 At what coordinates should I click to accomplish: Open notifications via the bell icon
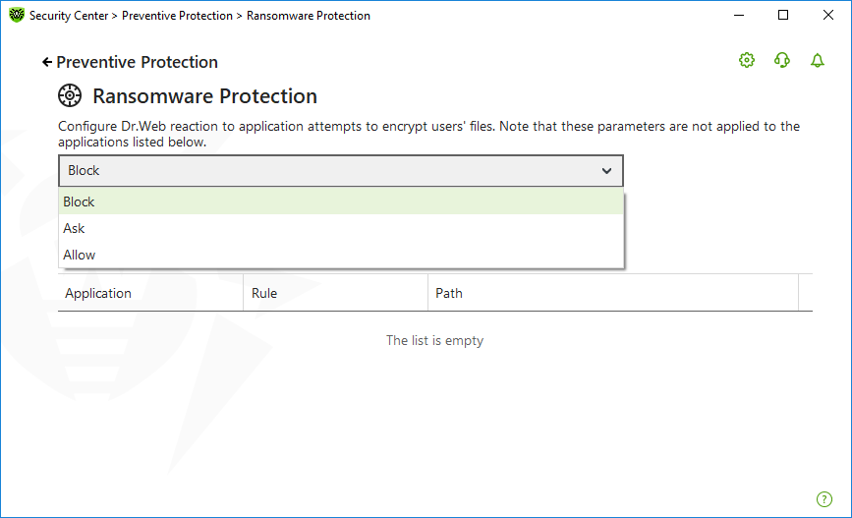(818, 60)
